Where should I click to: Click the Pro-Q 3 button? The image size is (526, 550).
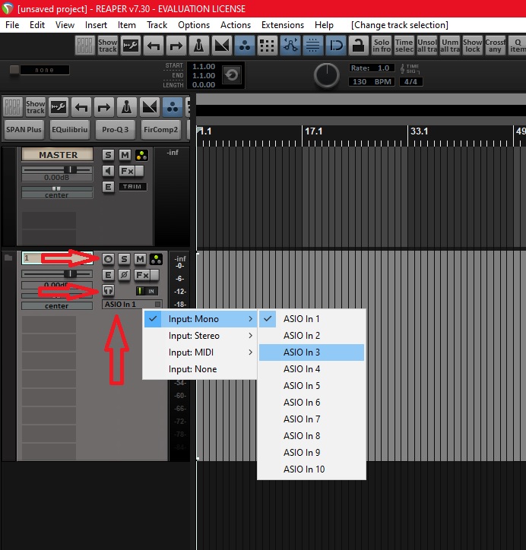[x=115, y=129]
